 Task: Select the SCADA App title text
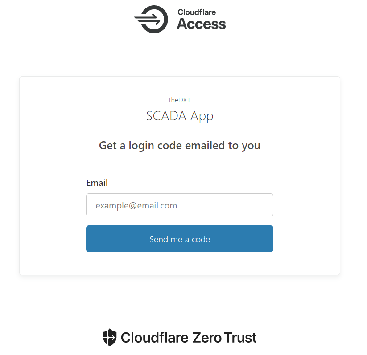point(180,116)
